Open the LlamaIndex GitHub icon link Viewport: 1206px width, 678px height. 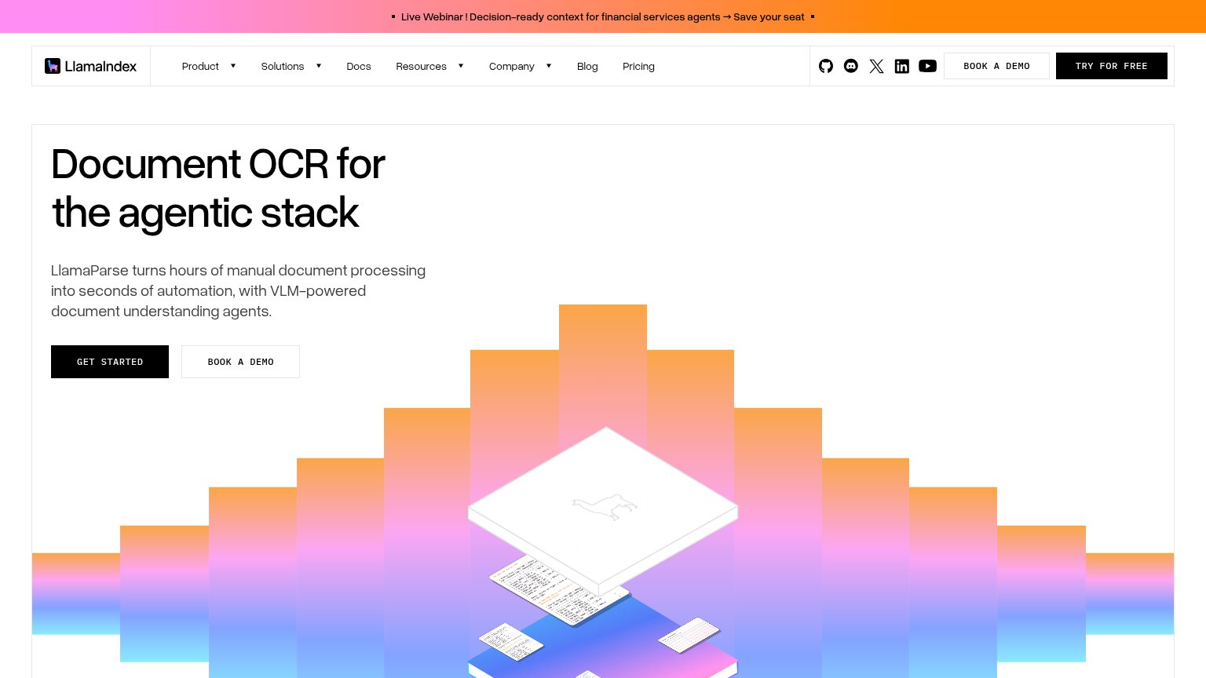(x=826, y=66)
